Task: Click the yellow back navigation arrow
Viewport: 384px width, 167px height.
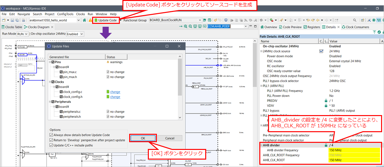Action: [318, 20]
